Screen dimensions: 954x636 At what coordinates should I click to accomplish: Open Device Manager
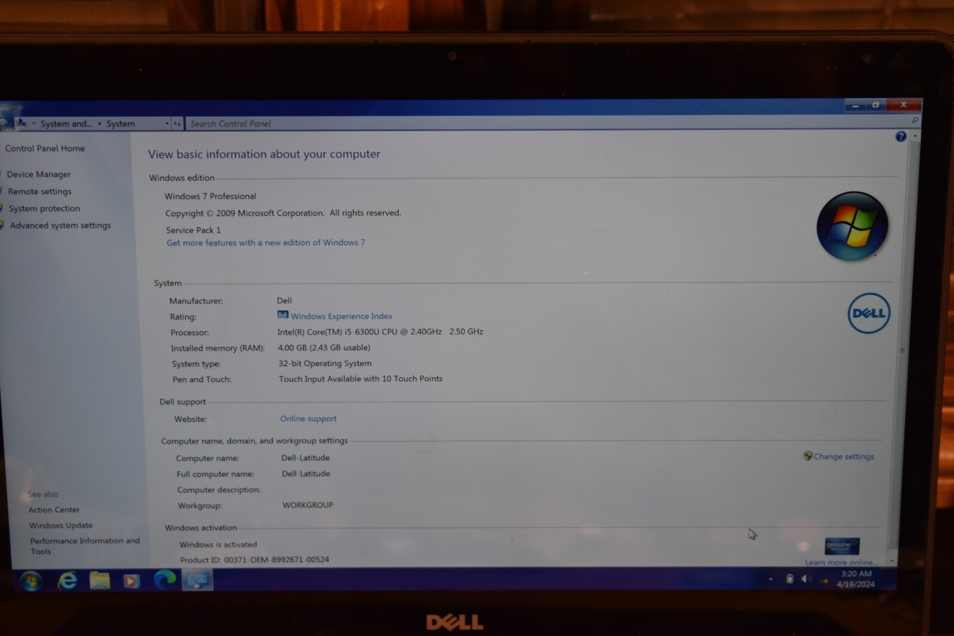pyautogui.click(x=39, y=174)
